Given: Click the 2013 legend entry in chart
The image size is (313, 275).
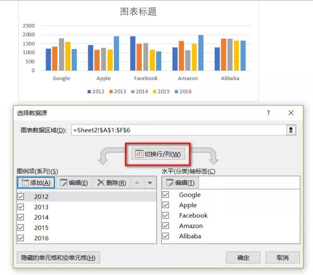Looking at the screenshot, I should tap(118, 91).
